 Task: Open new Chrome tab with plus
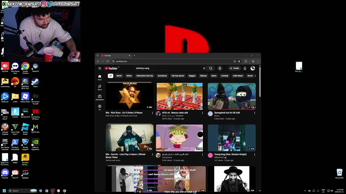[x=134, y=56]
